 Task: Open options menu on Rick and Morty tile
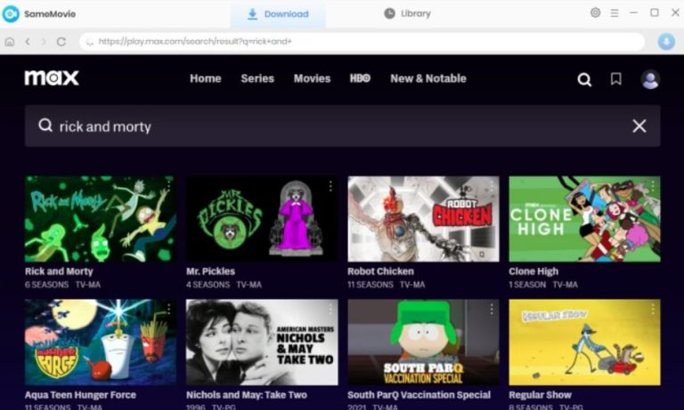click(x=168, y=187)
